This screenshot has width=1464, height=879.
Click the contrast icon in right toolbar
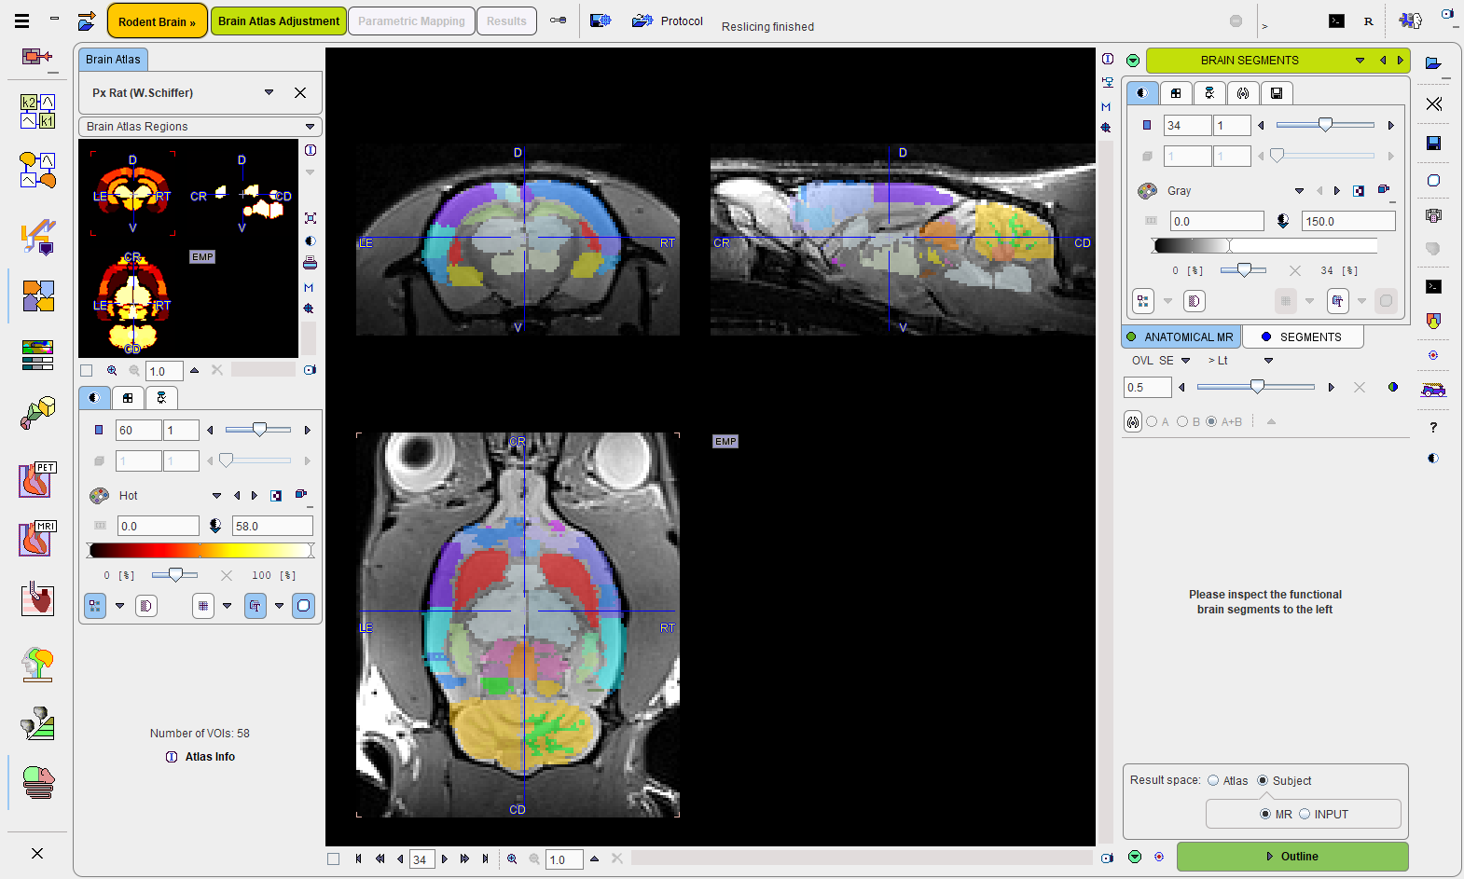(x=1433, y=458)
